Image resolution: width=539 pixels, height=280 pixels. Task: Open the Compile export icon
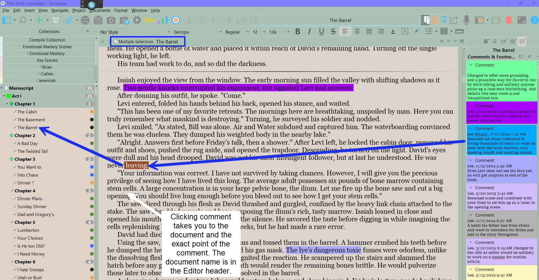click(x=454, y=20)
